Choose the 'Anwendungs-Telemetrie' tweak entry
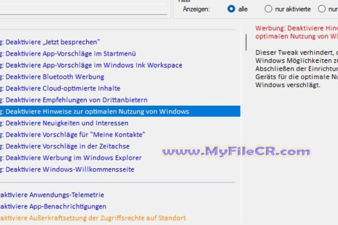This screenshot has height=225, width=338. pos(52,195)
